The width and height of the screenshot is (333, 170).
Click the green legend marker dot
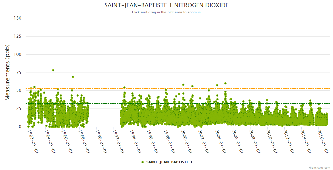pyautogui.click(x=143, y=162)
